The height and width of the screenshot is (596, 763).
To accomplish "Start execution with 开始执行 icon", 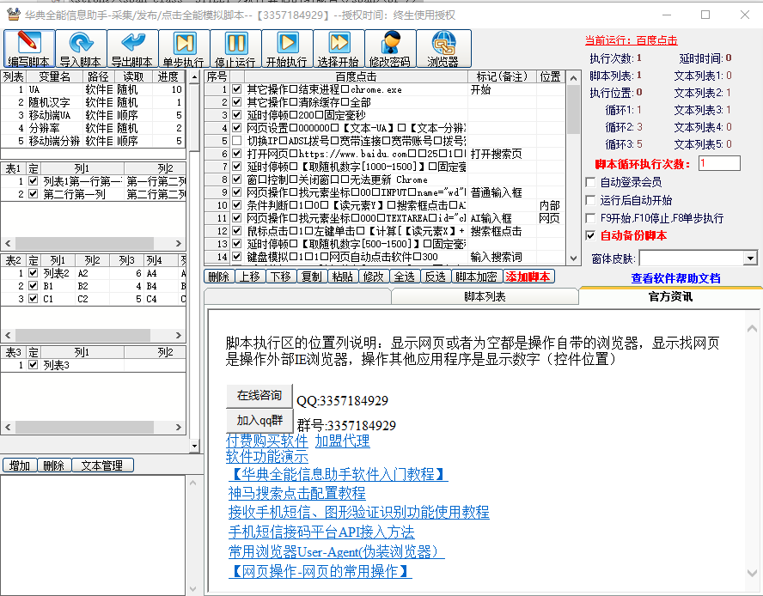I will (287, 49).
